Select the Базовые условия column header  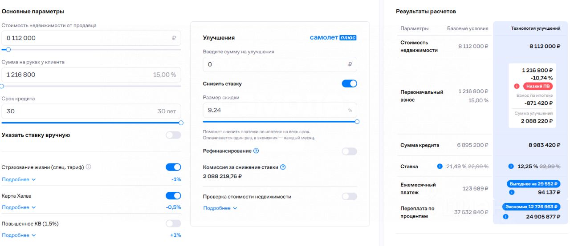(x=468, y=28)
